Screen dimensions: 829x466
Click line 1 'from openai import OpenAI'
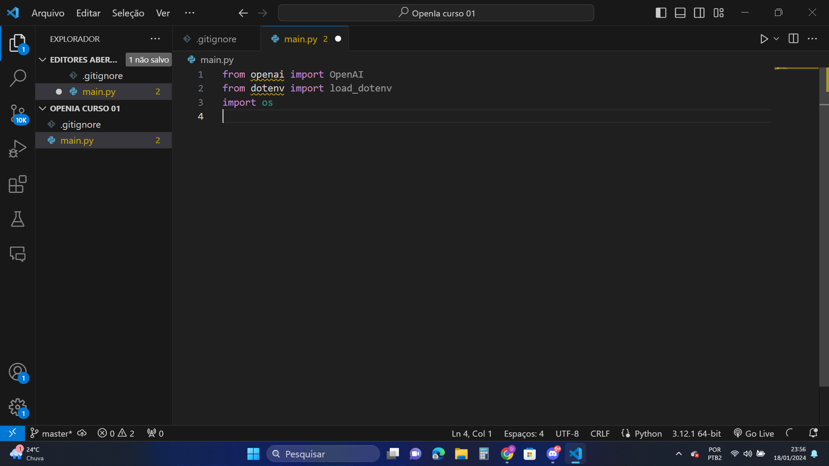293,74
